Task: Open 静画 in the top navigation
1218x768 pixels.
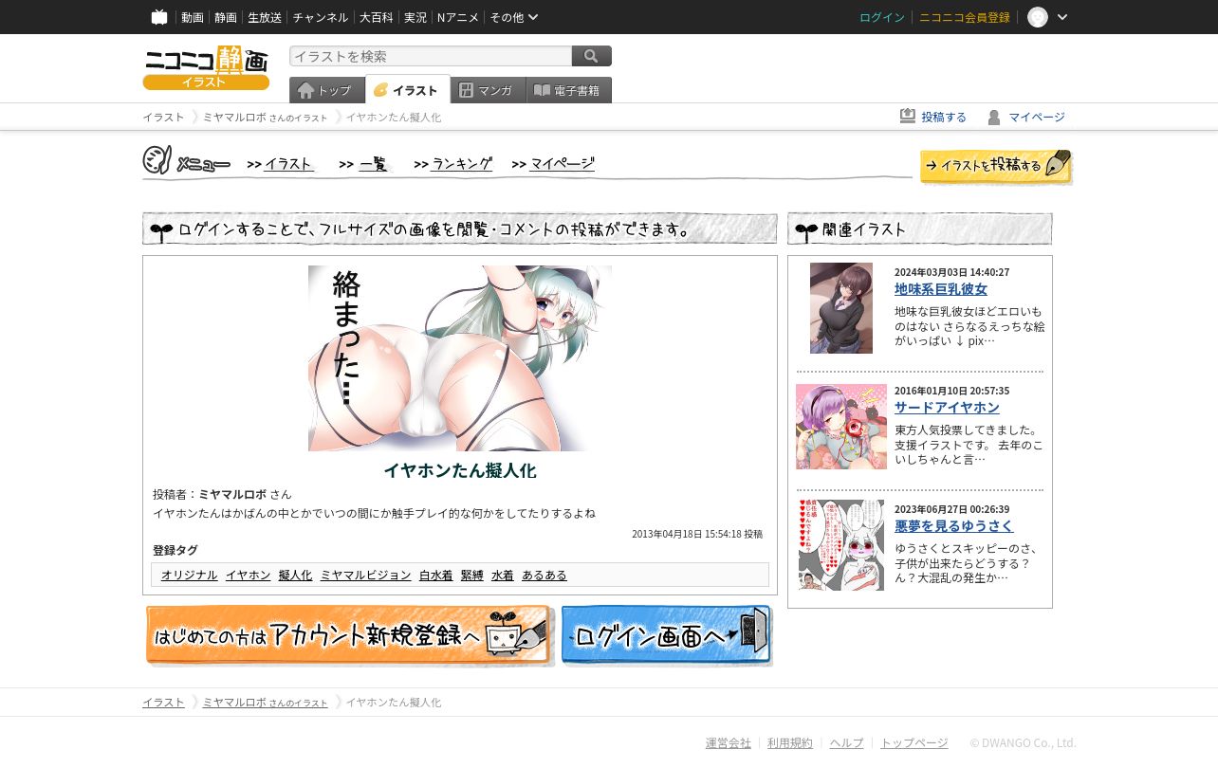Action: [x=226, y=17]
